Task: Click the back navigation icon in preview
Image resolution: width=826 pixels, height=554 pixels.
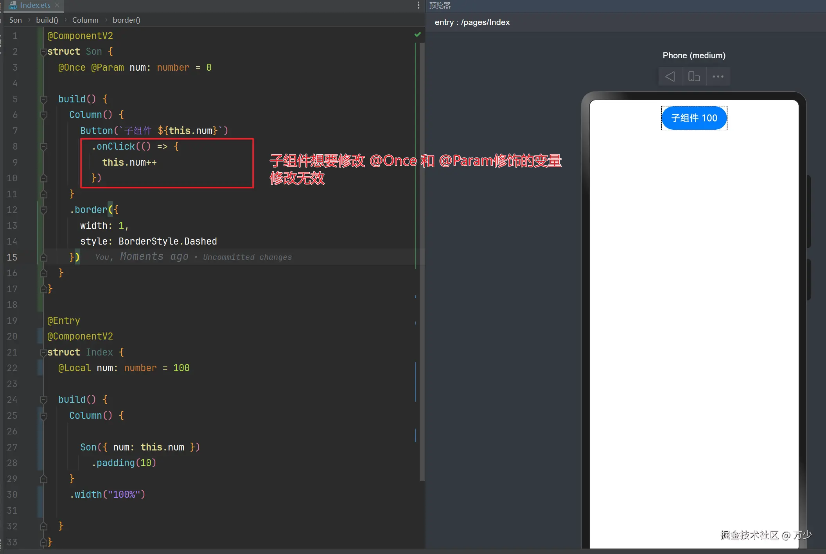Action: [x=670, y=76]
